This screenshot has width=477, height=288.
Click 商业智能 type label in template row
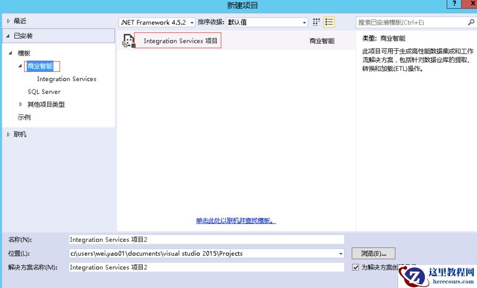coord(322,41)
